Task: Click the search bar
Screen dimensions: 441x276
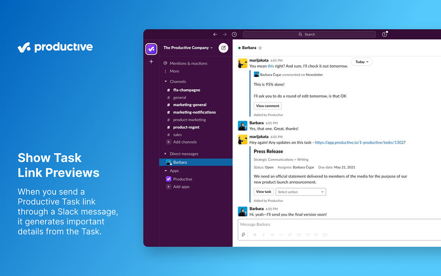Action: (309, 34)
